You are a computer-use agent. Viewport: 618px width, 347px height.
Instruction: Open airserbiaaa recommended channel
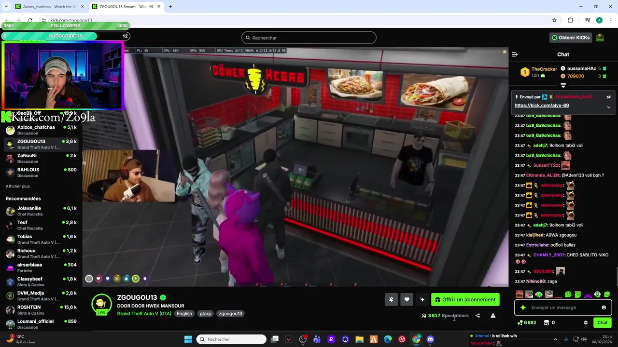pyautogui.click(x=41, y=267)
